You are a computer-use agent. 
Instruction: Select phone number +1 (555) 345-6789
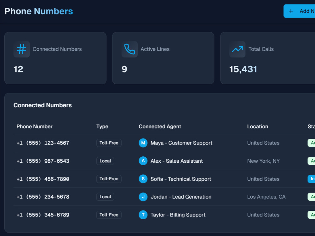coord(43,215)
